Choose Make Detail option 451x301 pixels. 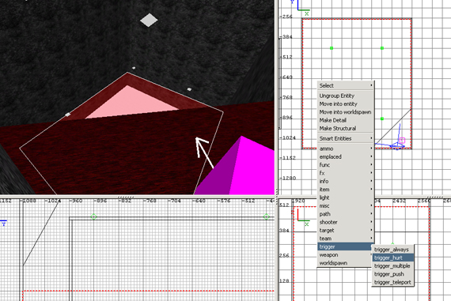346,120
